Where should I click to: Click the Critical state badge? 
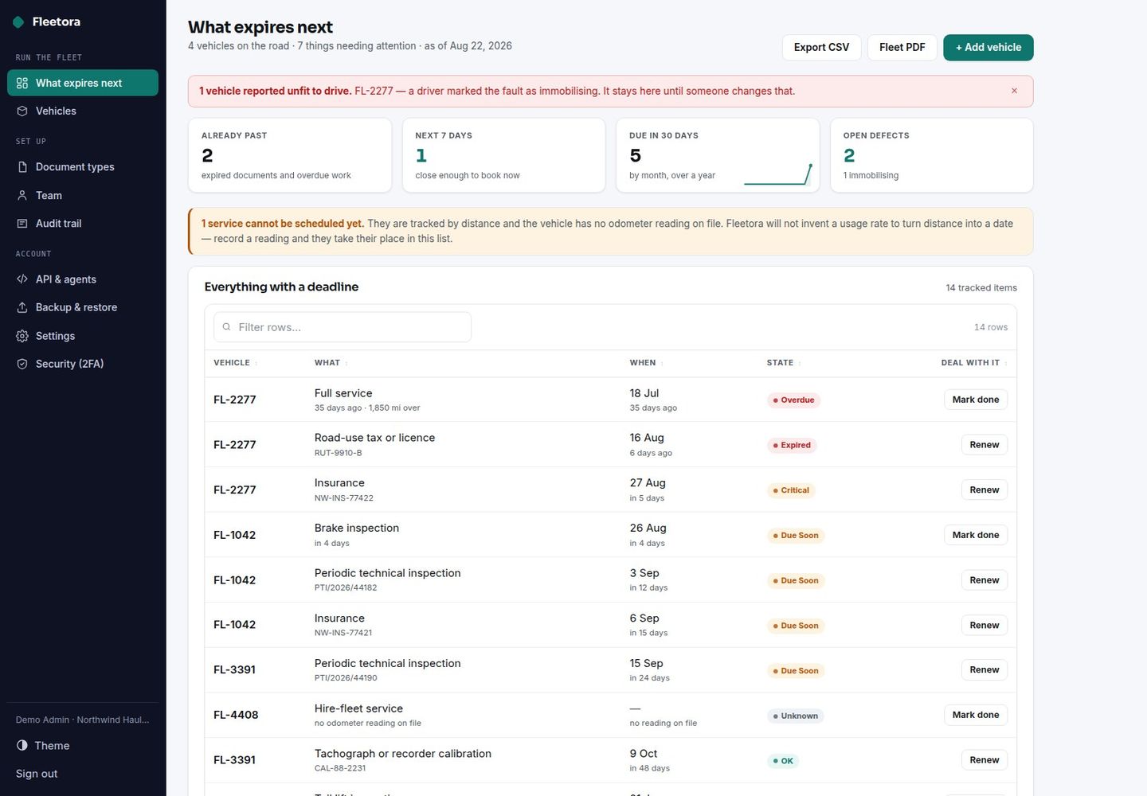(791, 490)
